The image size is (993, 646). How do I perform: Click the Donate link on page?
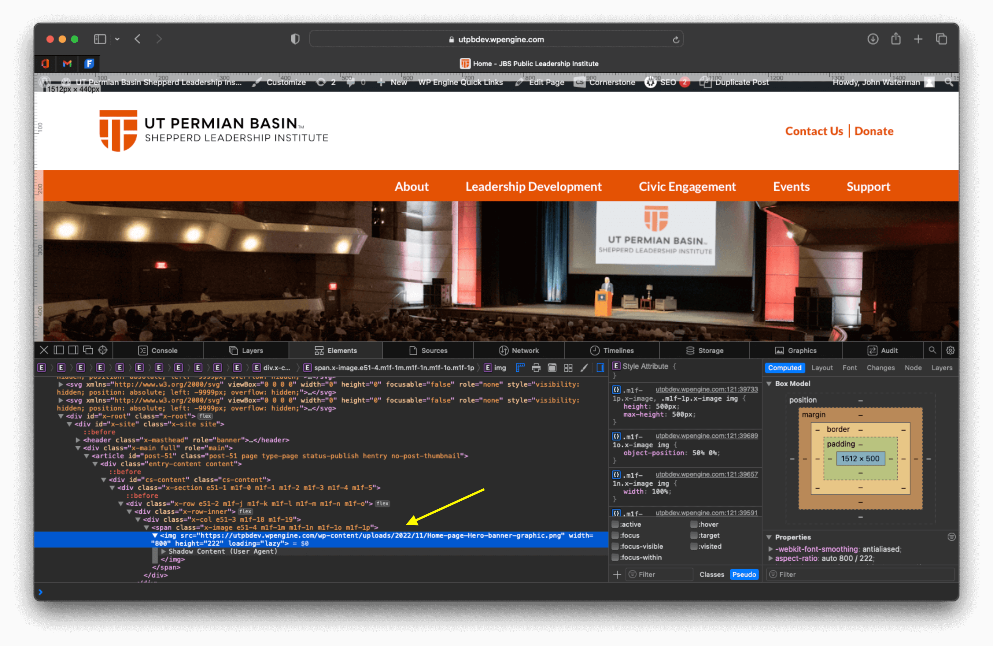tap(874, 131)
